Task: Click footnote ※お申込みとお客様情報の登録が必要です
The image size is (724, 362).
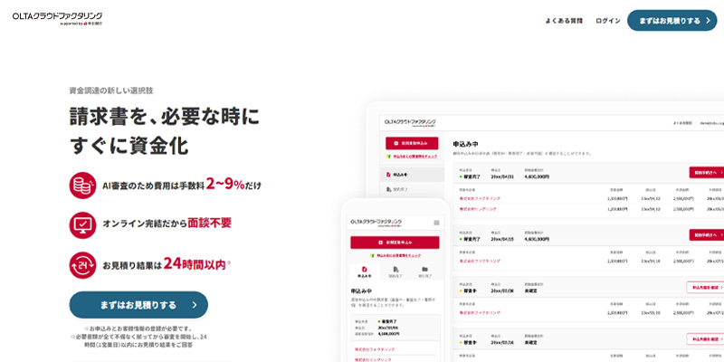Action: click(138, 329)
